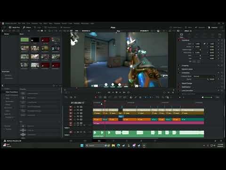This screenshot has height=170, width=226.
Task: Expand the Cropping section
Action: pyautogui.click(x=185, y=66)
